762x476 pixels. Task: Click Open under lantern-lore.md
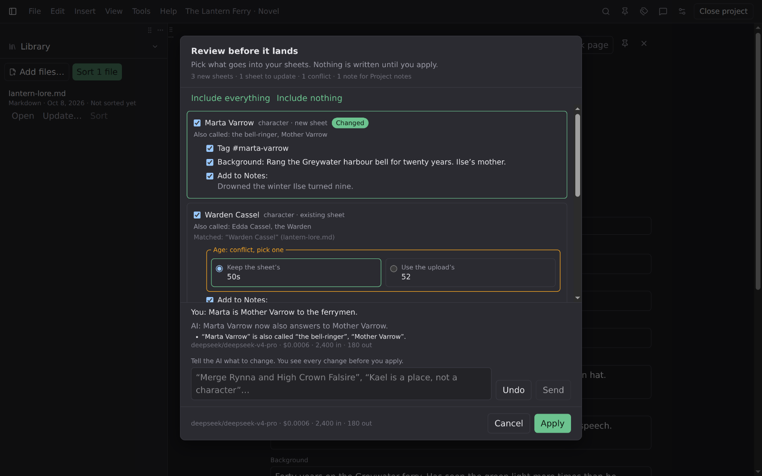23,116
